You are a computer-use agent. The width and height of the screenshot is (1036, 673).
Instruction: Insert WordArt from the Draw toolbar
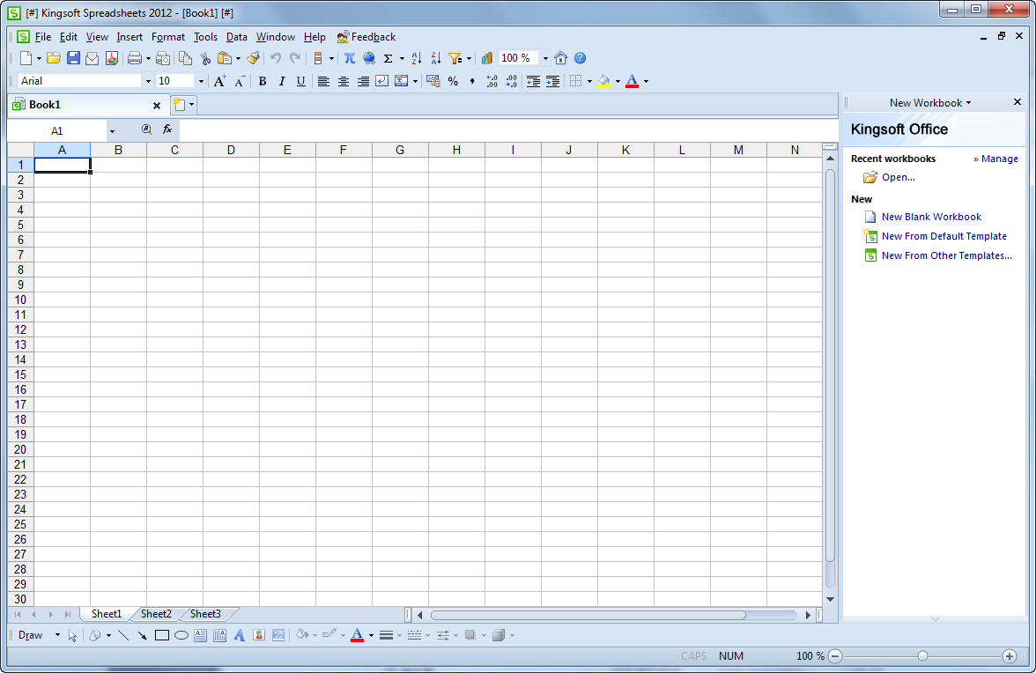tap(240, 635)
